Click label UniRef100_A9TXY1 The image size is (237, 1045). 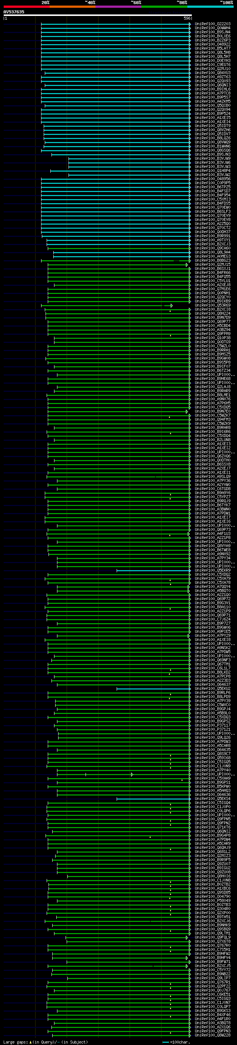click(212, 240)
